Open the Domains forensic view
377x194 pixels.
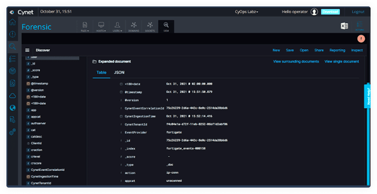point(134,27)
